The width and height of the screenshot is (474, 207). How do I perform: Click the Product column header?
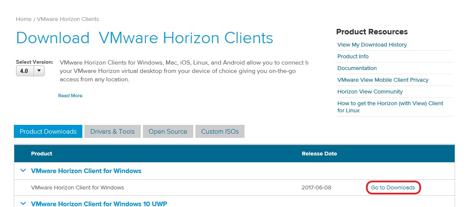tap(42, 153)
